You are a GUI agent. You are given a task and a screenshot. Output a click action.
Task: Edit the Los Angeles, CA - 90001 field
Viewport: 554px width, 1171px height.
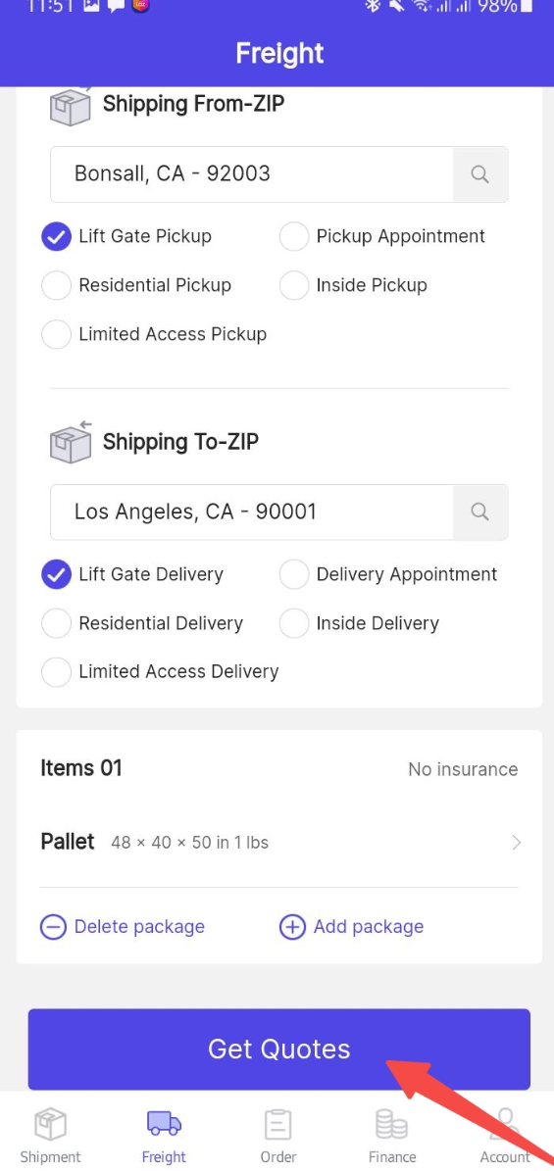[x=252, y=512]
